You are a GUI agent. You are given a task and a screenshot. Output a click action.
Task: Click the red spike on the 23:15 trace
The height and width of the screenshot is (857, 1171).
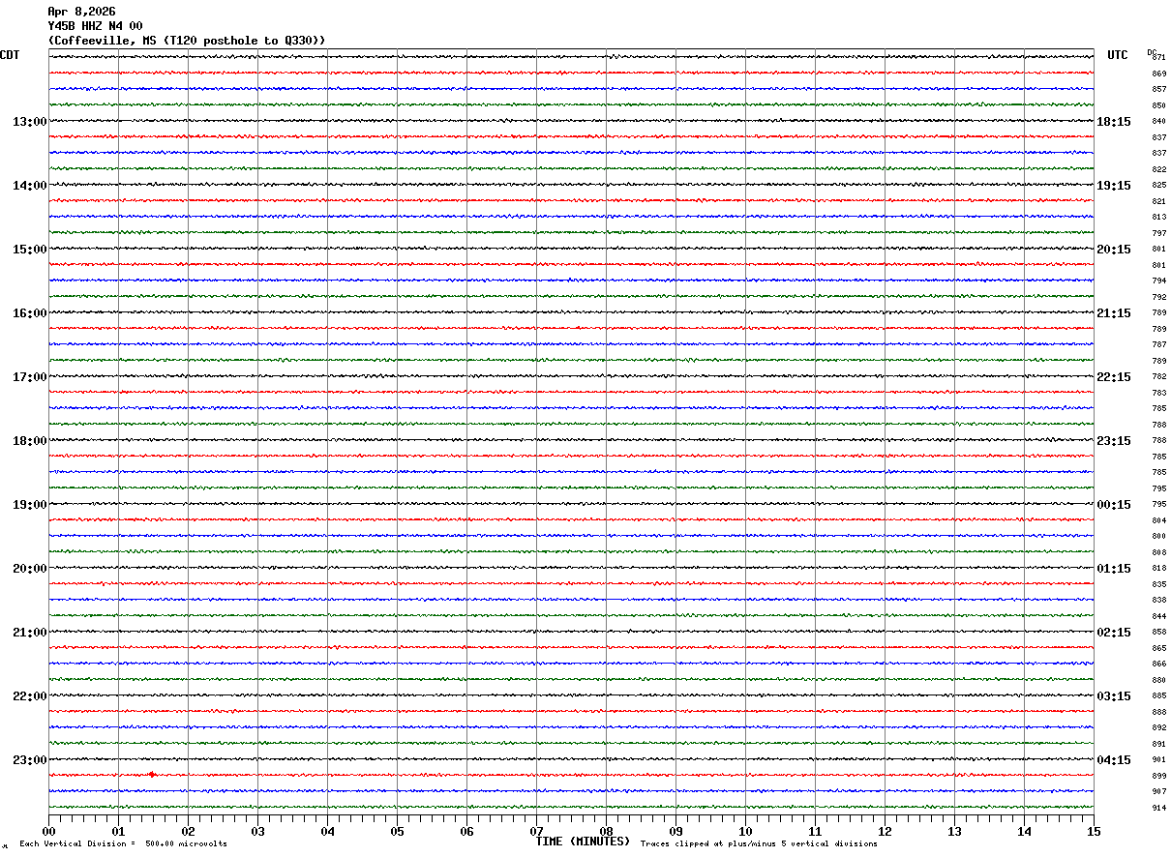[x=152, y=775]
